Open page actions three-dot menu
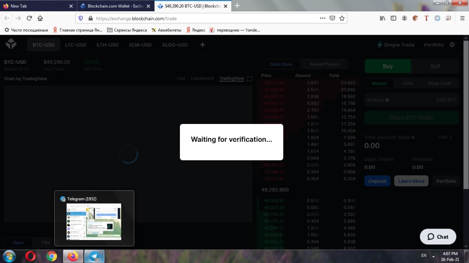469x263 pixels. pyautogui.click(x=322, y=18)
